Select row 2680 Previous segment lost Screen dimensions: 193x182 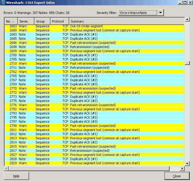(94, 30)
